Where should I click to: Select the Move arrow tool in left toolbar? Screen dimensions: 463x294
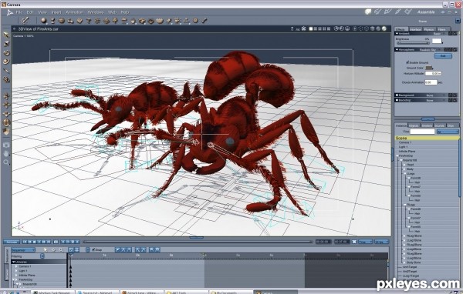click(6, 35)
